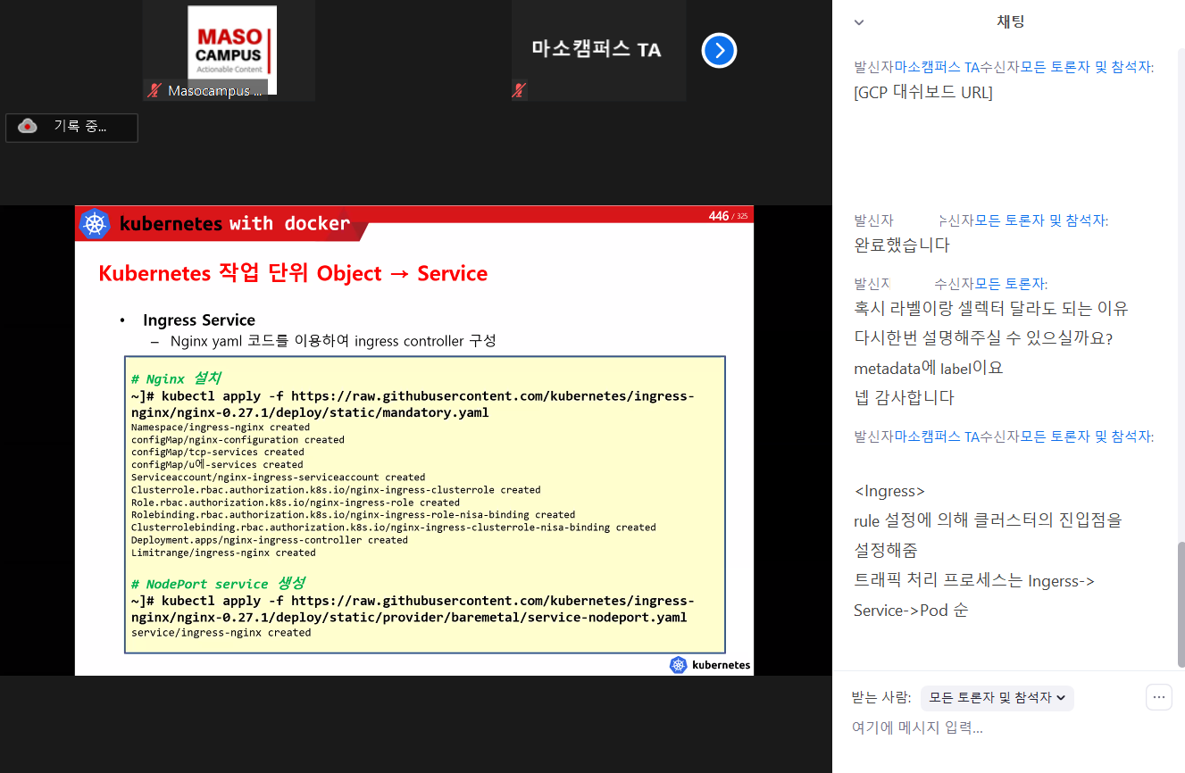Click the message input field 여기에 메시지 입력
This screenshot has width=1185, height=773.
[x=918, y=727]
